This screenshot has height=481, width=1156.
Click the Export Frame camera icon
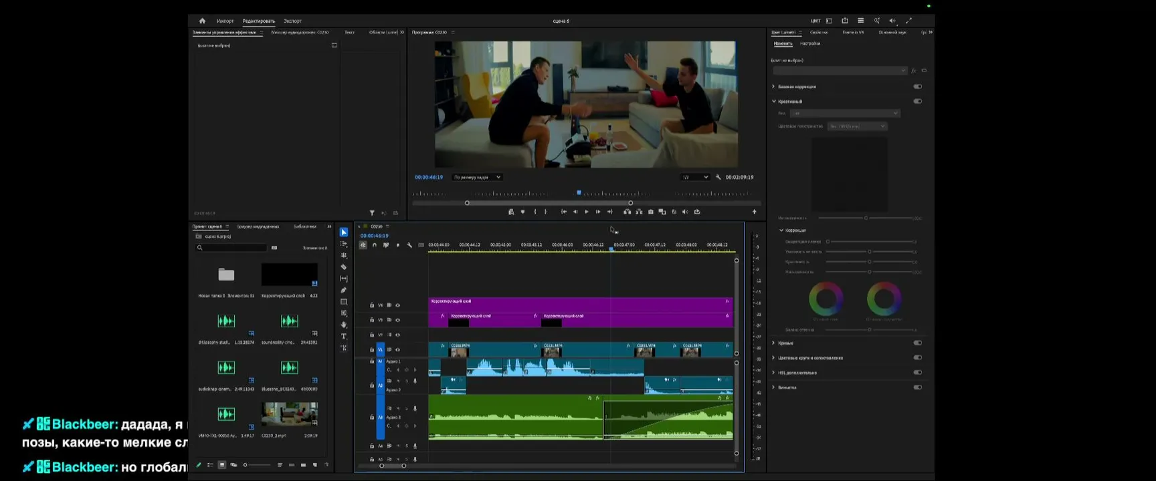coord(651,212)
